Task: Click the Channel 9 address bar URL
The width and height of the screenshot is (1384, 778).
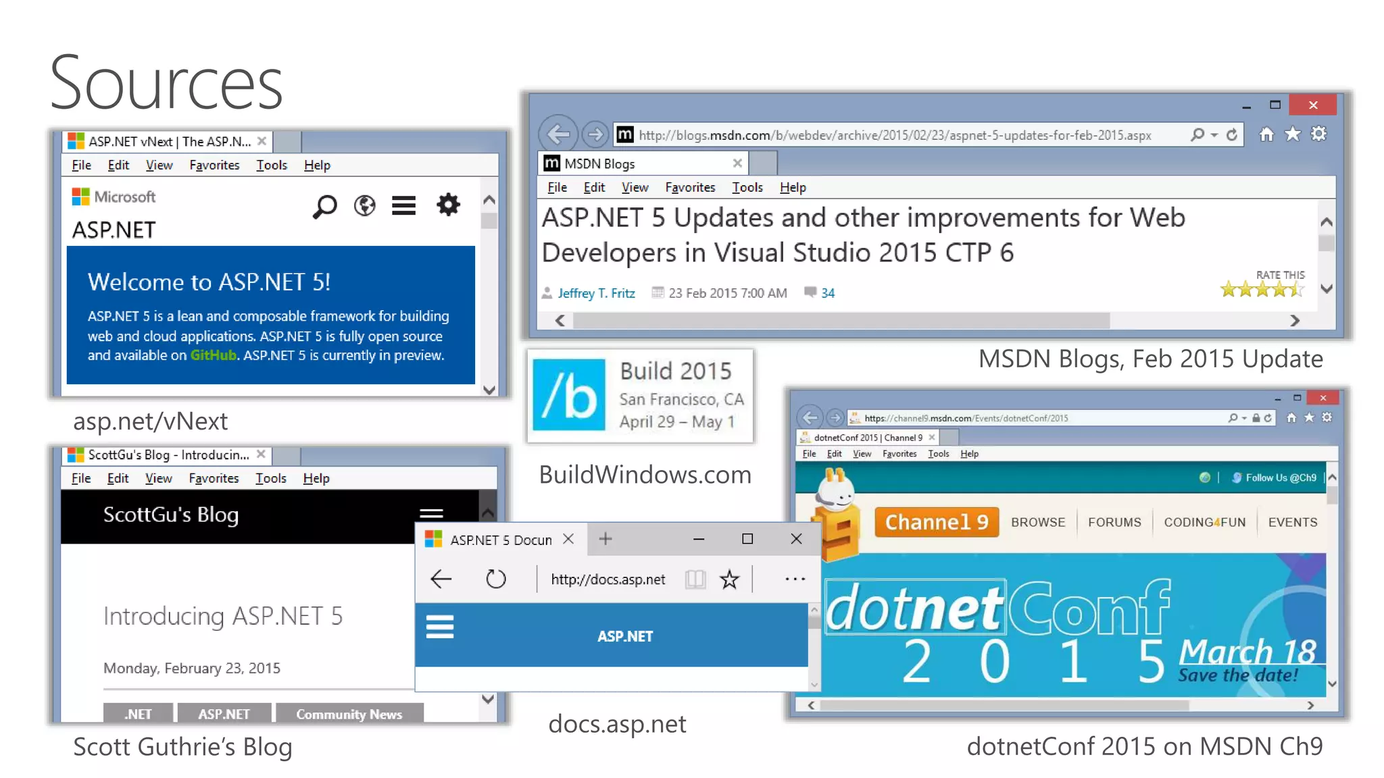Action: click(966, 418)
